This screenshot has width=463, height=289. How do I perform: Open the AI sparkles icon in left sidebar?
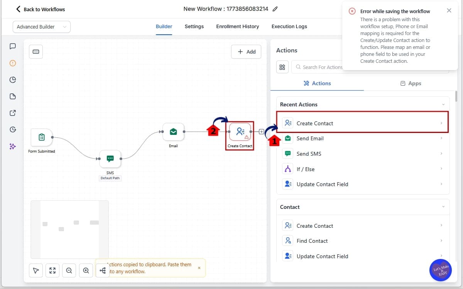pos(12,146)
